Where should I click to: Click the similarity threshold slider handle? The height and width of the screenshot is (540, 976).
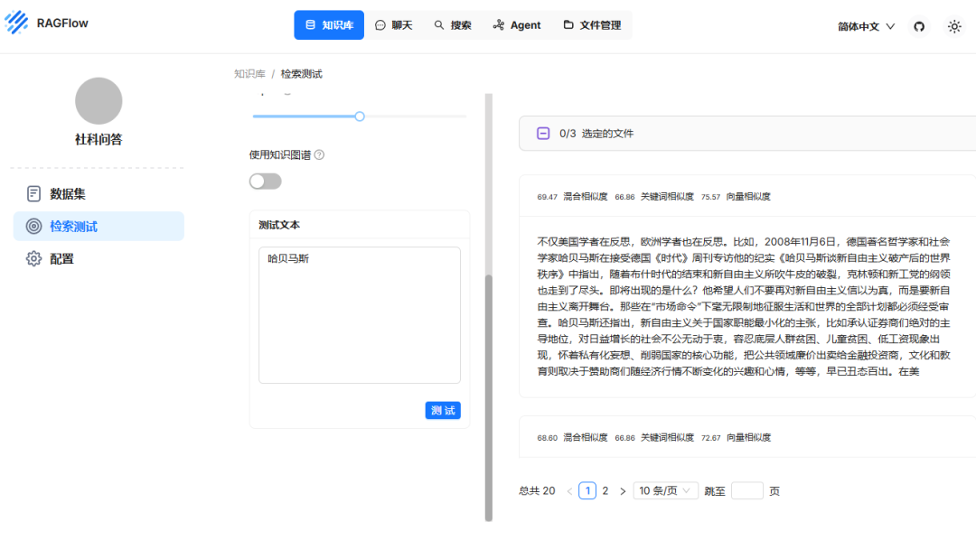[360, 116]
